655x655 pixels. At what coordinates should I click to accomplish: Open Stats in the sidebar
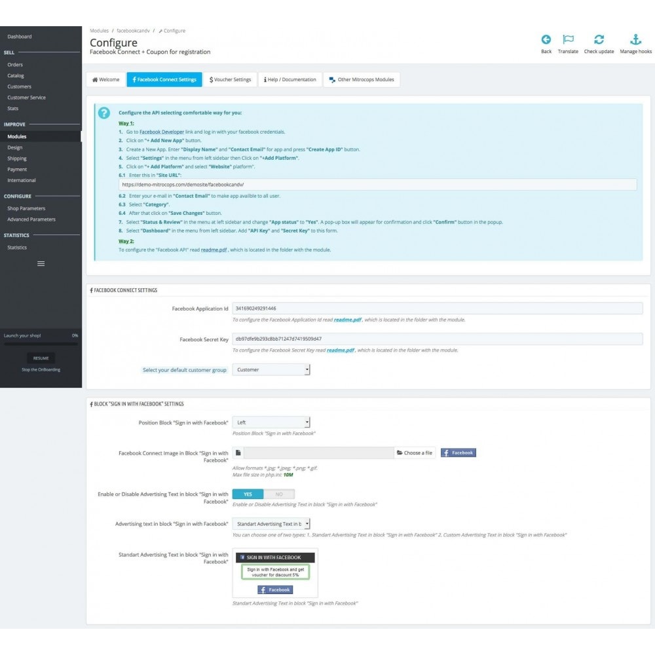coord(12,108)
